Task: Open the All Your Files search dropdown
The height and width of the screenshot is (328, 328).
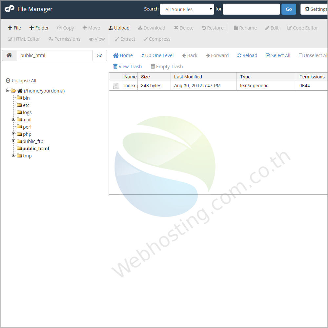Action: click(x=187, y=9)
